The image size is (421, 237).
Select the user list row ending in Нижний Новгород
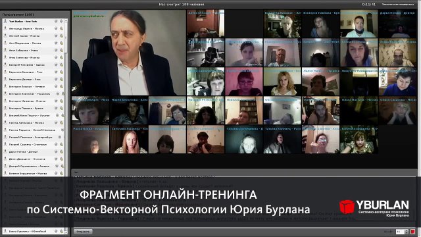(34, 130)
